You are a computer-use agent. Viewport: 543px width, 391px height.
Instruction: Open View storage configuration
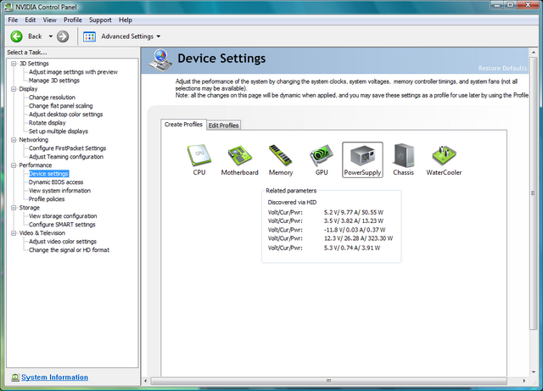coord(63,216)
